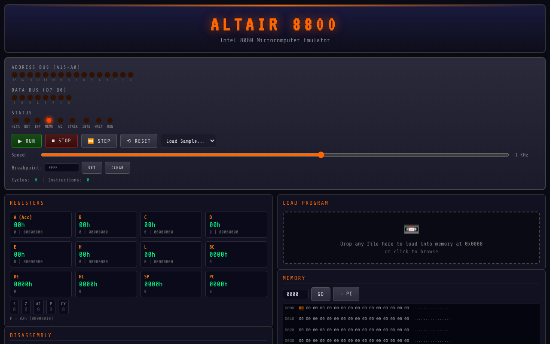Viewport: 550px width, 344px height.
Task: Click the data bus LED D6
Action: point(22,98)
